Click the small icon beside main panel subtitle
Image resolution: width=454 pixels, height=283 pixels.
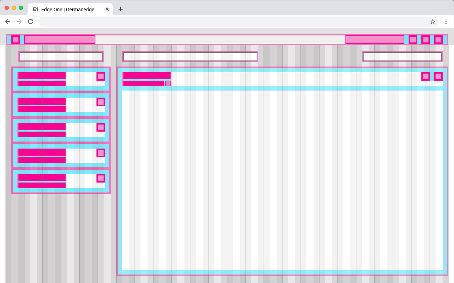click(168, 83)
